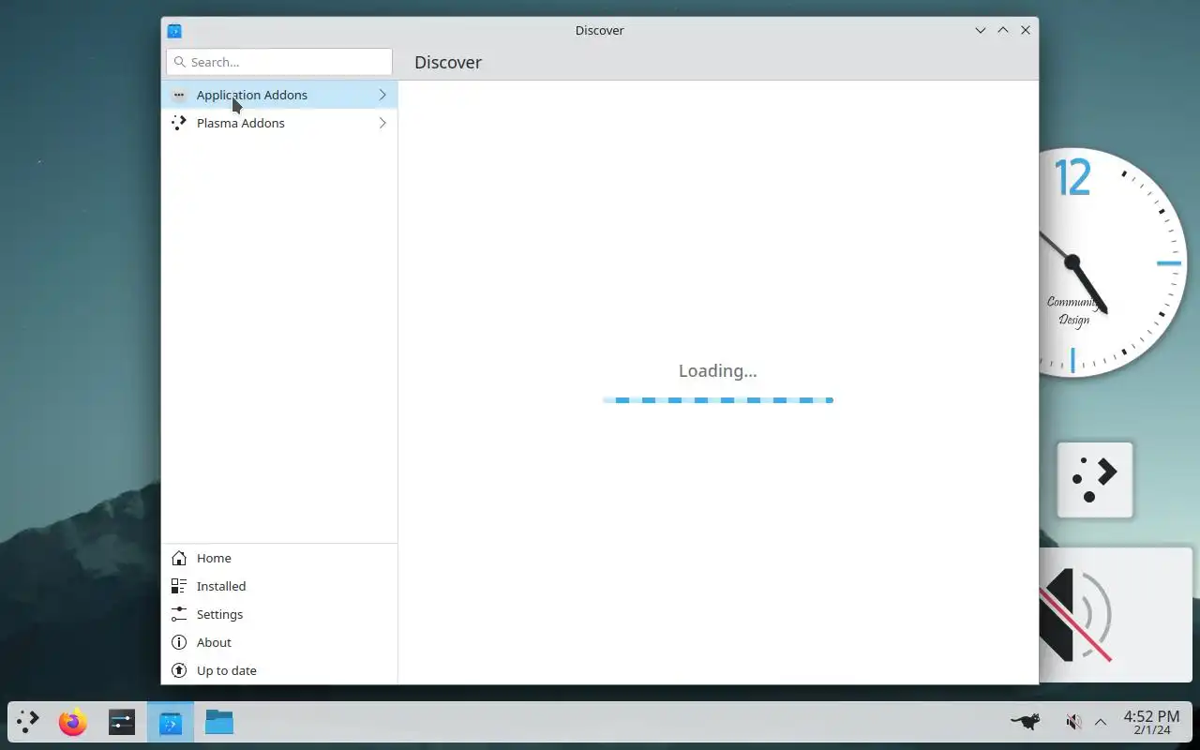The width and height of the screenshot is (1200, 750).
Task: Open the Up to date page label
Action: pos(227,670)
